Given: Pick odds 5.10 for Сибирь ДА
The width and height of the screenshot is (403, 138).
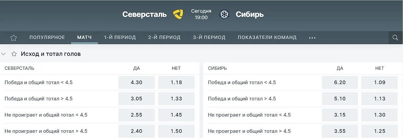Looking at the screenshot, I should [340, 99].
